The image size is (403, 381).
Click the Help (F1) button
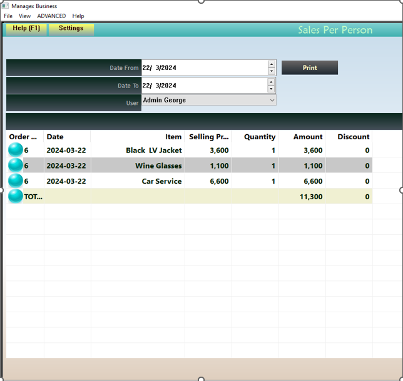pos(26,29)
